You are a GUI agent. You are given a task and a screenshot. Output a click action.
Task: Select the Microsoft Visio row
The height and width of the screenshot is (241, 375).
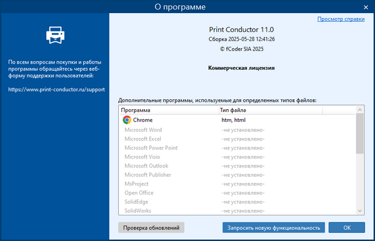(237, 157)
